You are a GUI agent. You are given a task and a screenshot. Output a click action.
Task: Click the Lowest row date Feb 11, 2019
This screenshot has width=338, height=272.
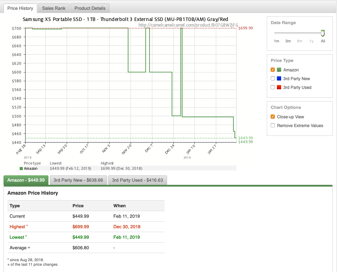point(127,237)
